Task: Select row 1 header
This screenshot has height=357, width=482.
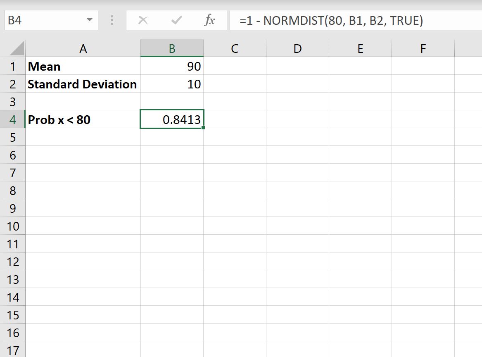Action: click(x=13, y=66)
